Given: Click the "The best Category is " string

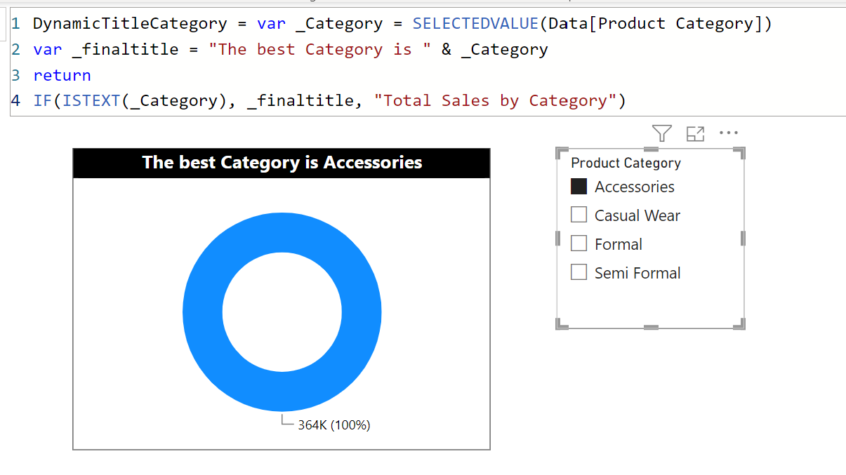Looking at the screenshot, I should 319,50.
